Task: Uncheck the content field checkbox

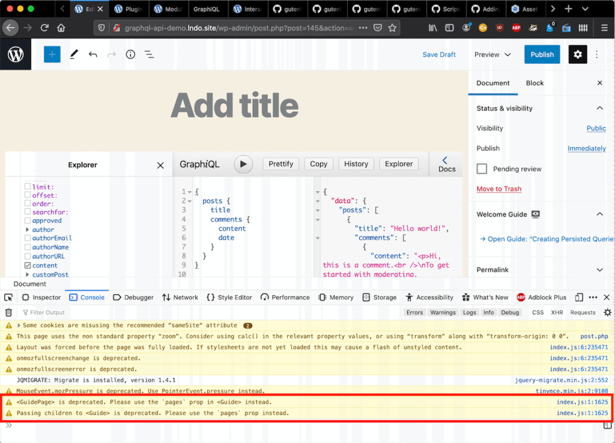Action: 28,265
